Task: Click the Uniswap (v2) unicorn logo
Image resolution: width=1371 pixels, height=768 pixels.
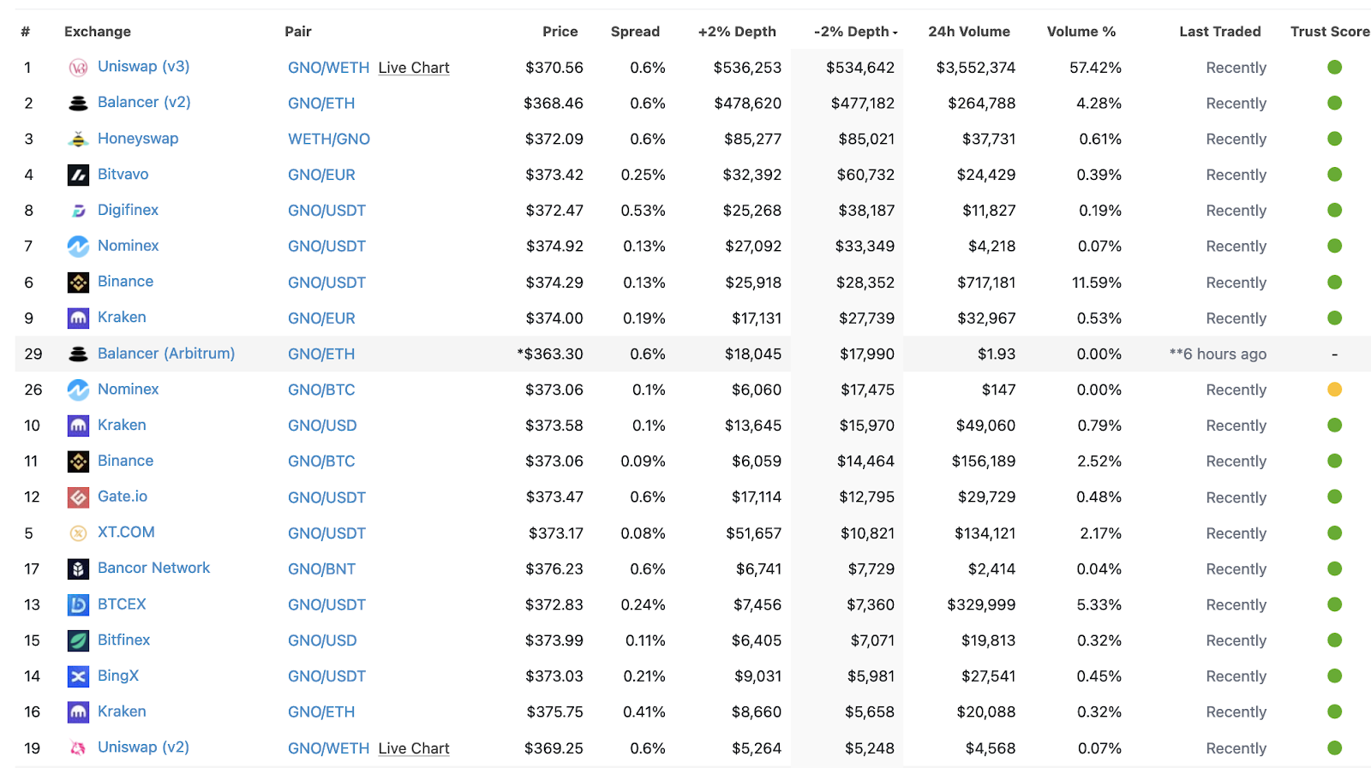Action: [78, 748]
